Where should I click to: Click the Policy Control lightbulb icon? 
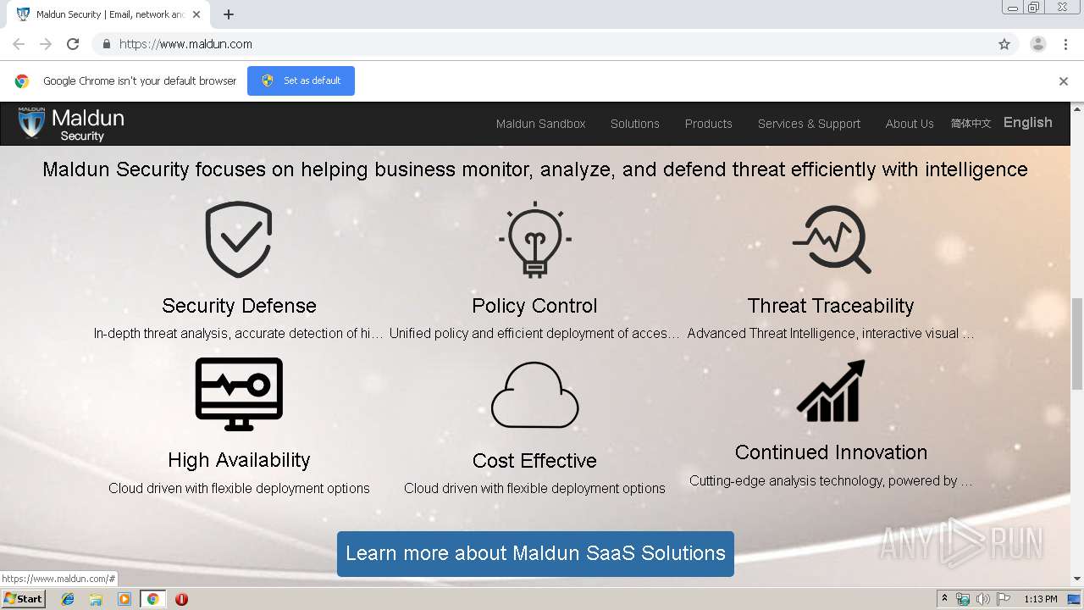coord(534,240)
